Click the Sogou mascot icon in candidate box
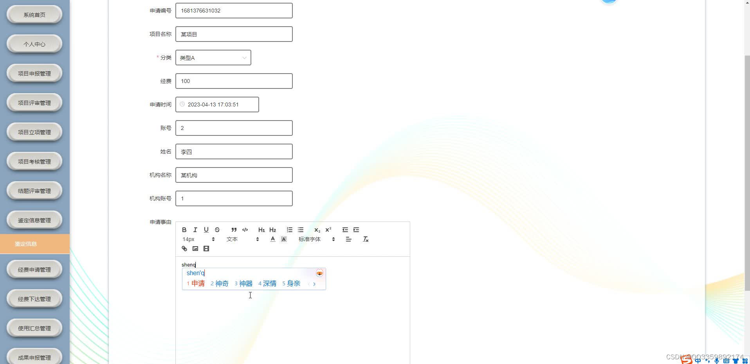 coord(319,273)
